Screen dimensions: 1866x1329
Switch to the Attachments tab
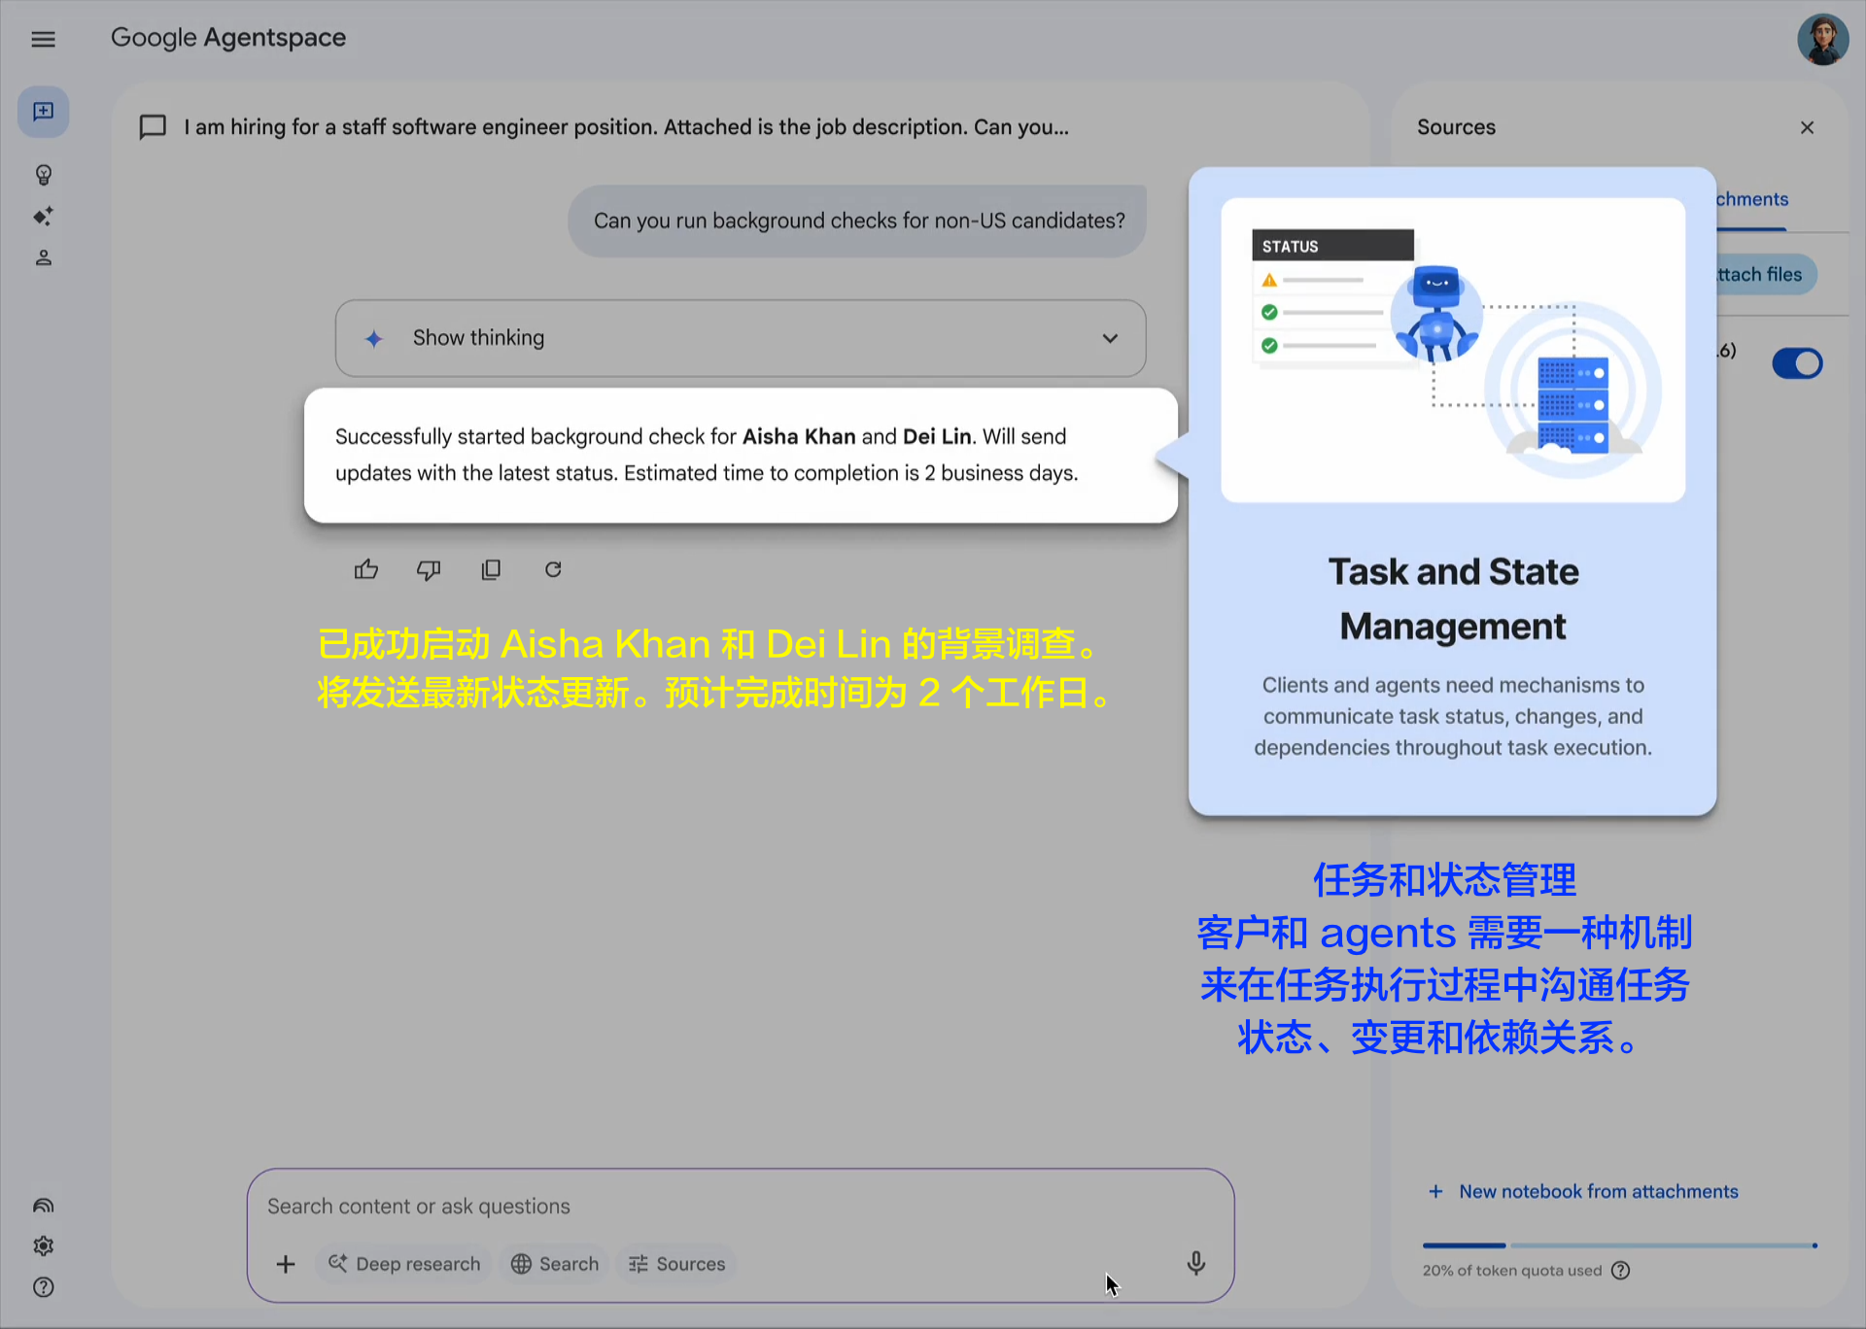pos(1752,199)
